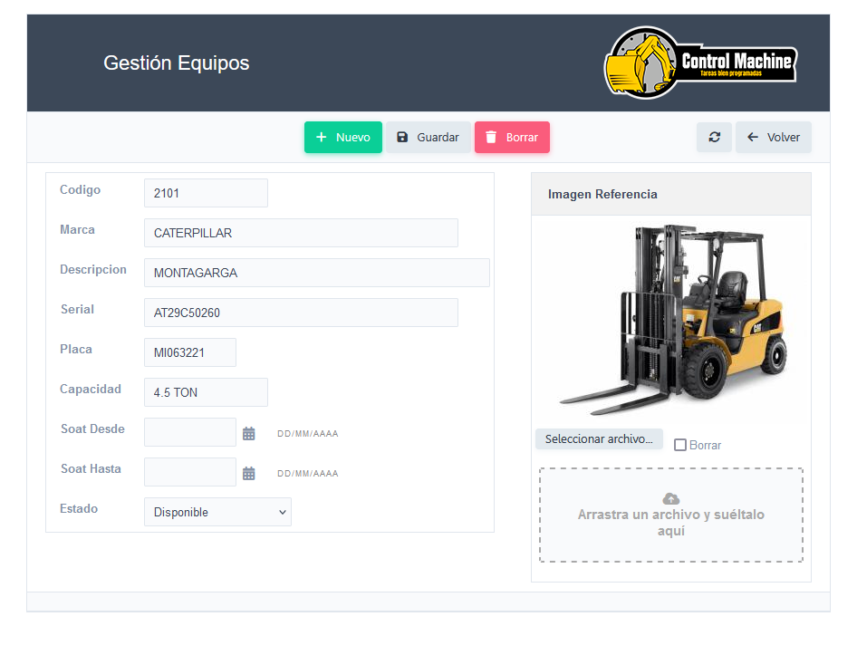Expand the Estado dropdown
The image size is (857, 655).
(217, 512)
